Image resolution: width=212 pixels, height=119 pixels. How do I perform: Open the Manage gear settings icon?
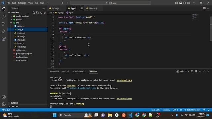4,104
